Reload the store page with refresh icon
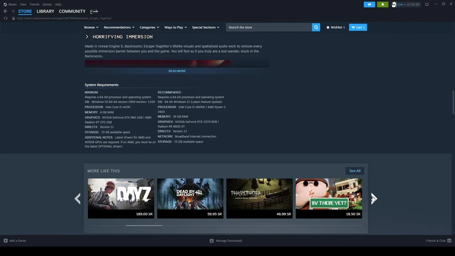Screen dimensions: 455x256 tap(5, 18)
